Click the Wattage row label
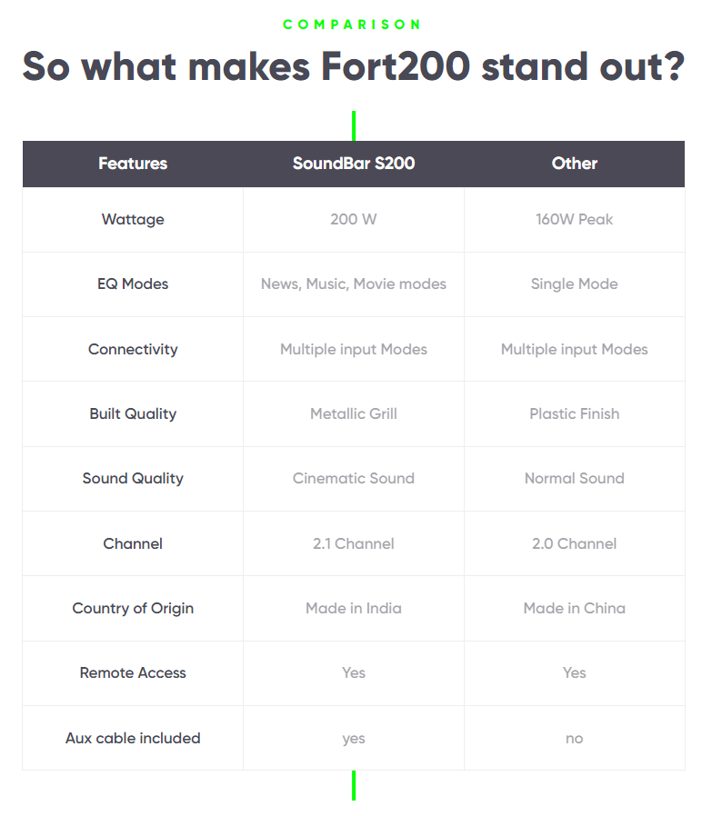702x816 pixels. point(133,219)
